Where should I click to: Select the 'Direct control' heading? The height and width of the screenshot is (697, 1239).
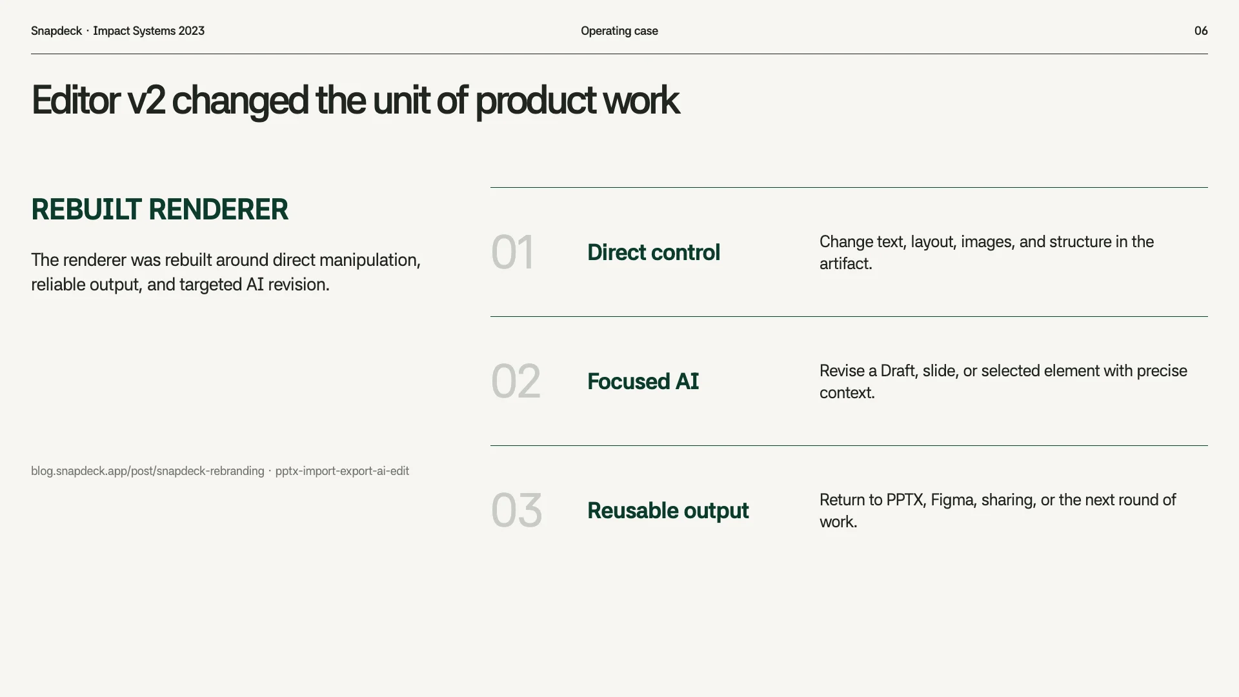click(x=654, y=252)
